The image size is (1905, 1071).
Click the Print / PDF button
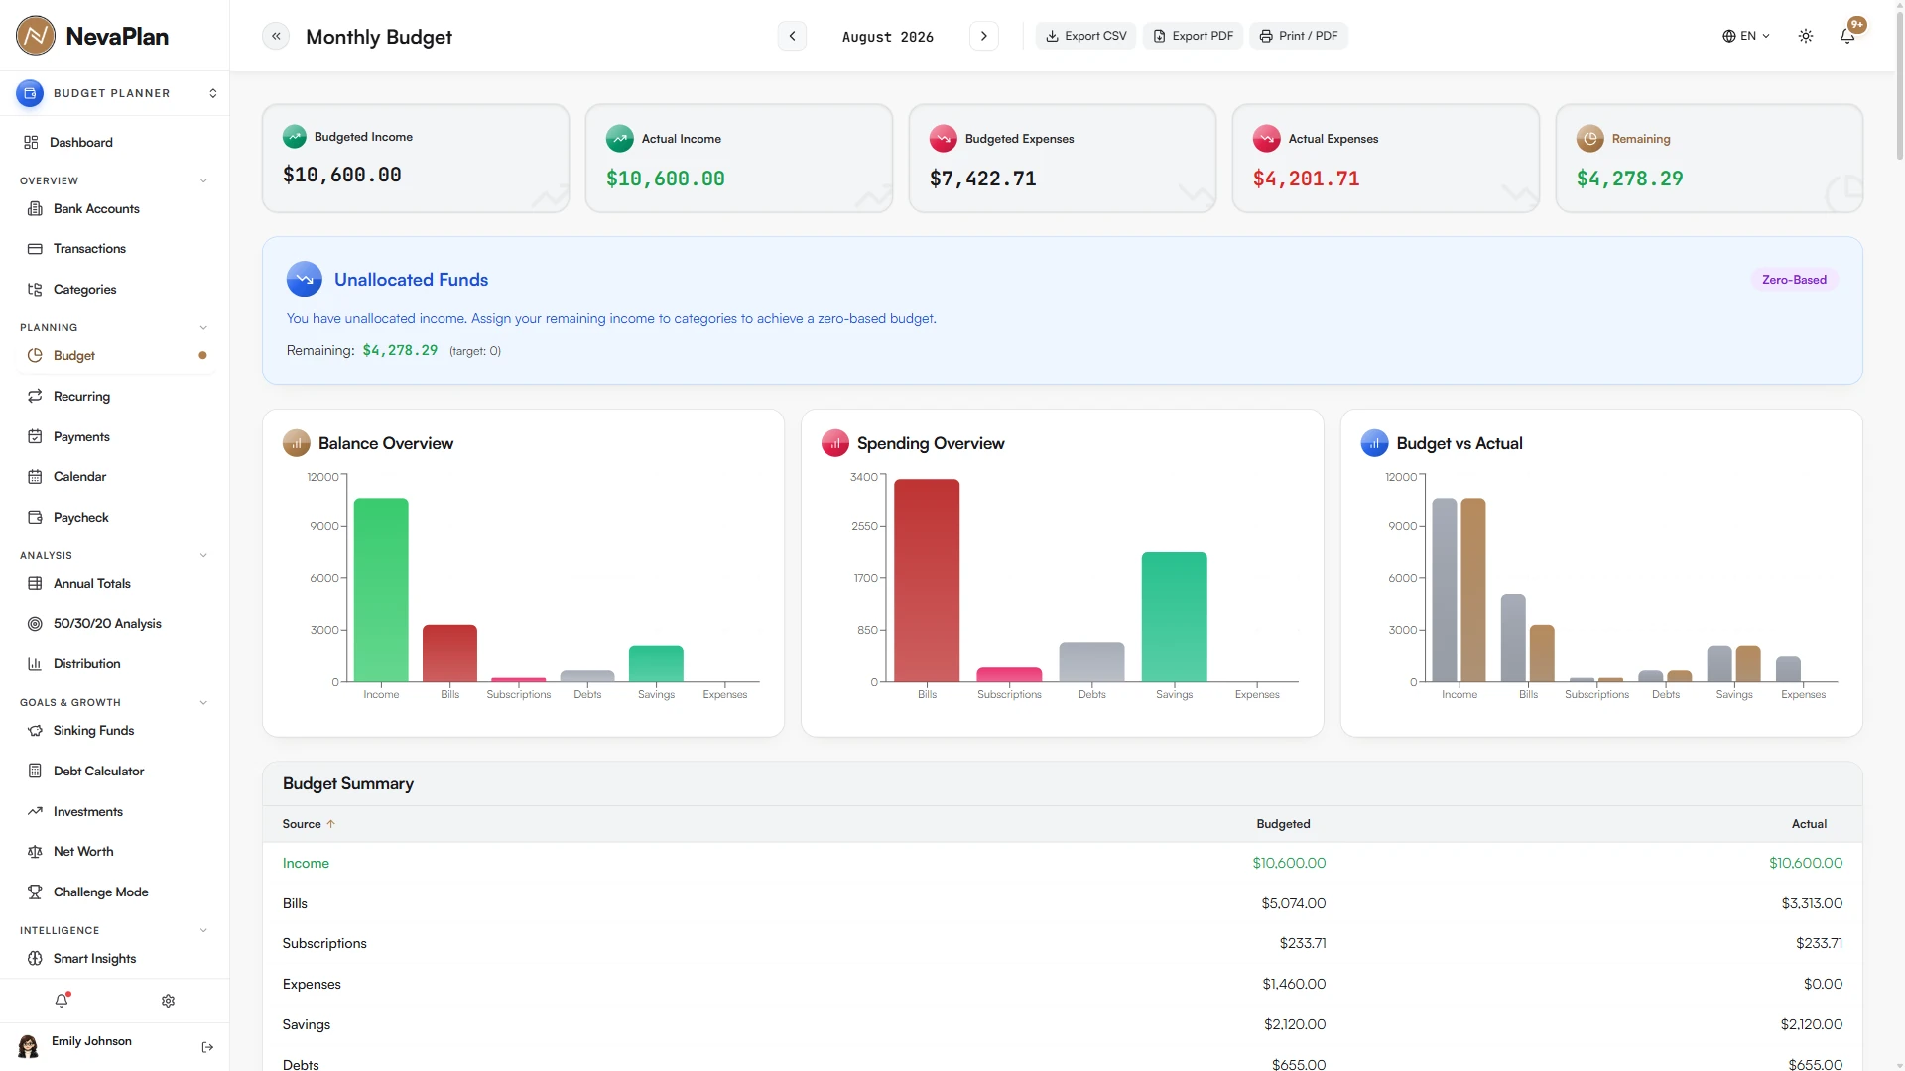pyautogui.click(x=1298, y=36)
